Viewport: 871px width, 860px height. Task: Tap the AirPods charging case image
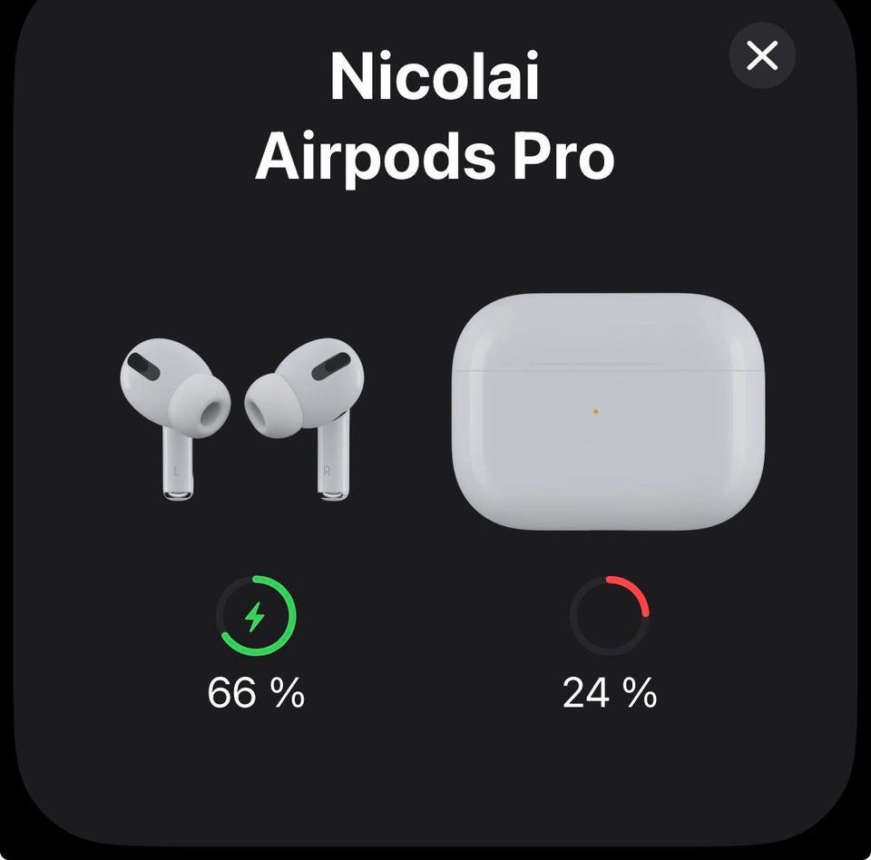click(608, 412)
